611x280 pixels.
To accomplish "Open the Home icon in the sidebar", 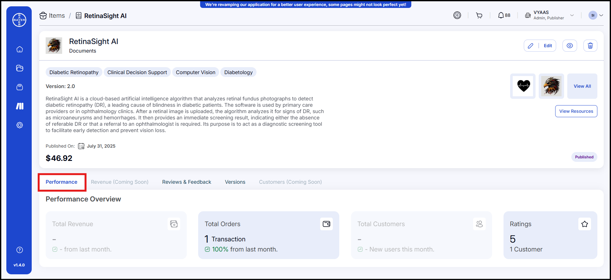I will pyautogui.click(x=20, y=49).
